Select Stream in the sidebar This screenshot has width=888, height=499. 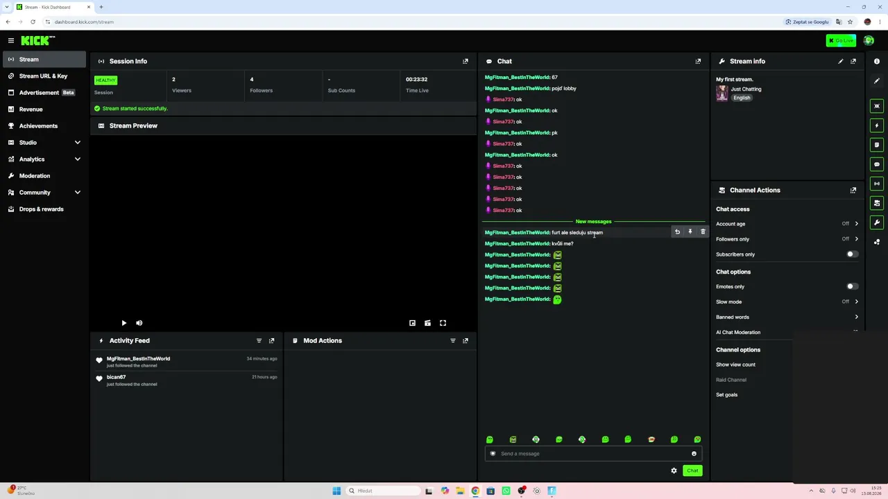44,60
